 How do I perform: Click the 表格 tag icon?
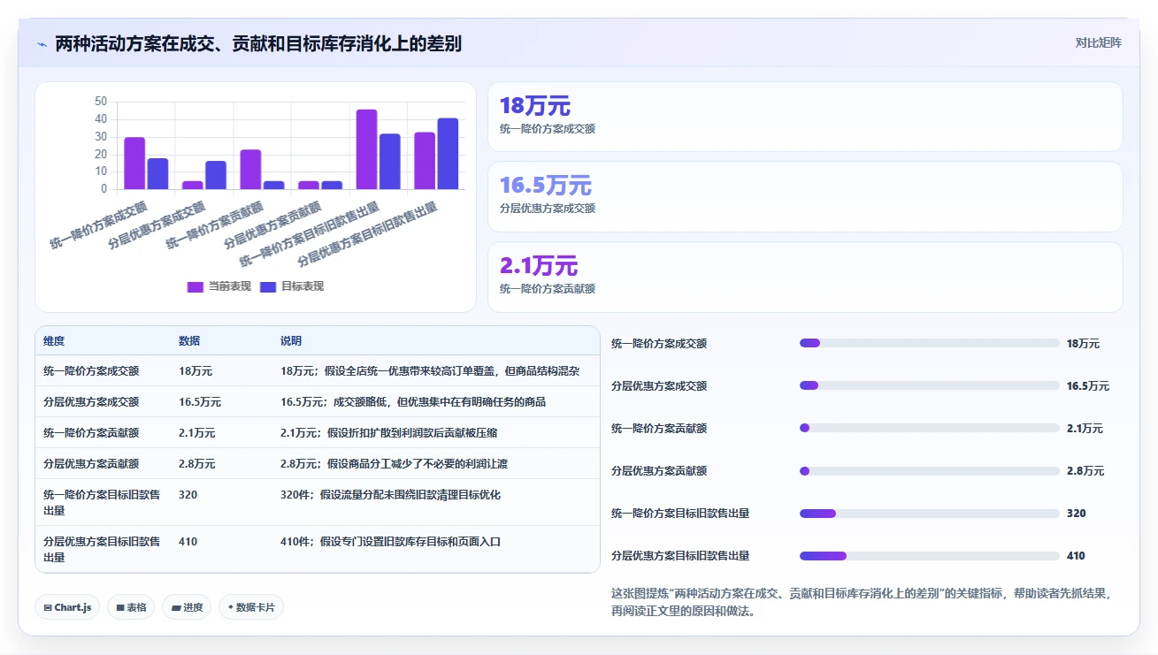120,607
